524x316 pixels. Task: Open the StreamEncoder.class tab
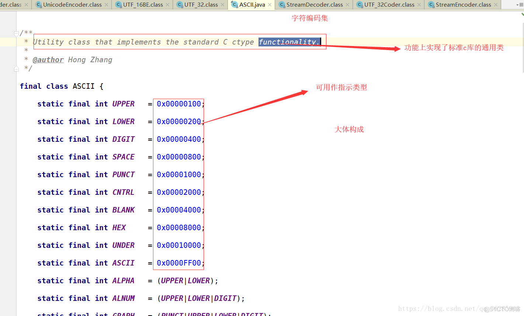coord(463,5)
